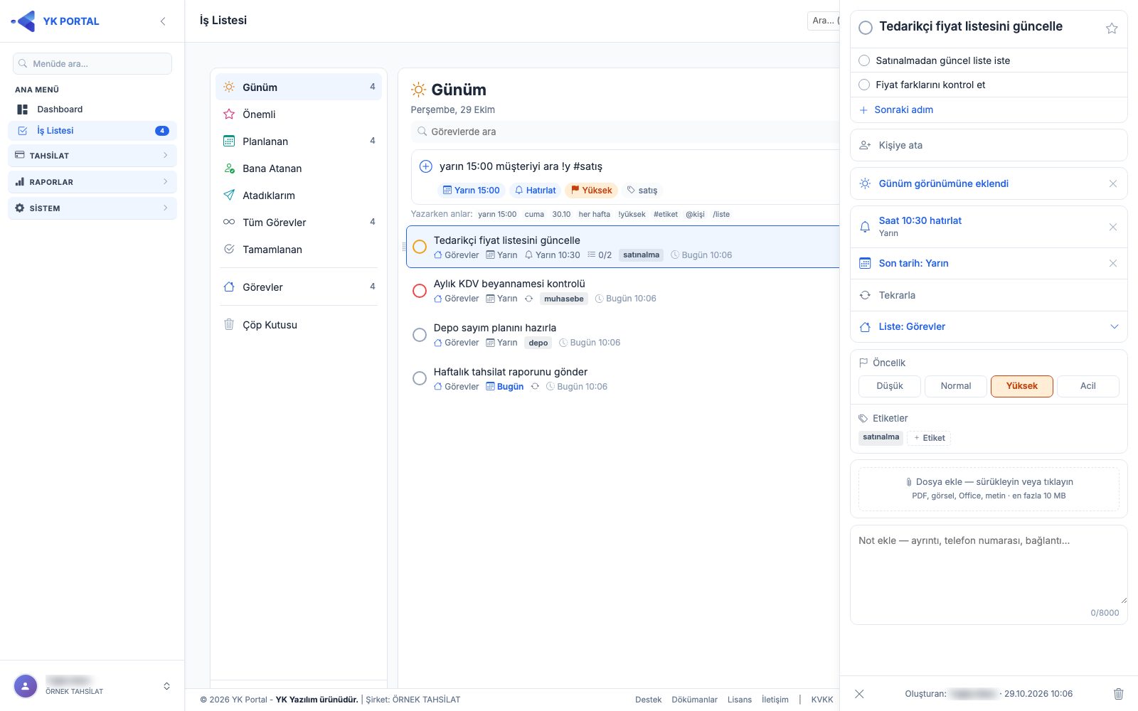Viewport: 1138px width, 711px height.
Task: Click the Tekrarla repeat option
Action: coord(989,295)
